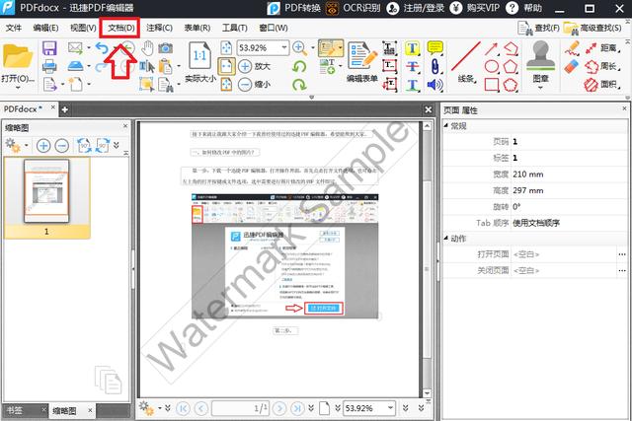
Task: Collapse the 动作 properties section
Action: [x=446, y=239]
